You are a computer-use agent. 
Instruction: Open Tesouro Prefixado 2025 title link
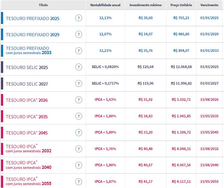(x=33, y=18)
